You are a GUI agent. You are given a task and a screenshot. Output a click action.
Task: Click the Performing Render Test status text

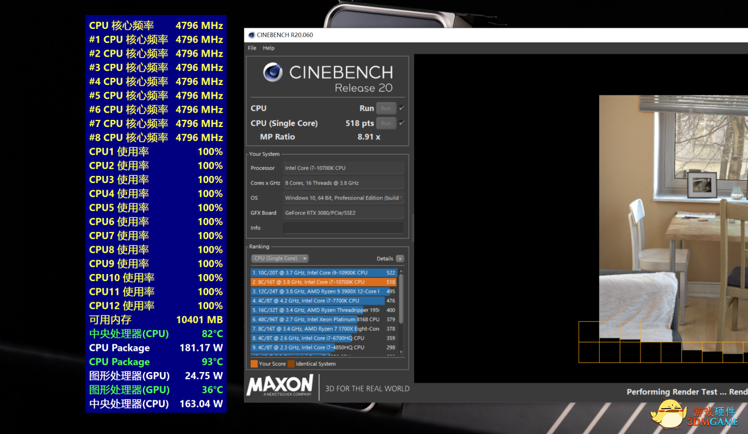(x=687, y=392)
